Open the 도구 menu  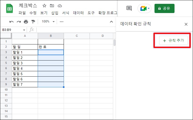91,13
